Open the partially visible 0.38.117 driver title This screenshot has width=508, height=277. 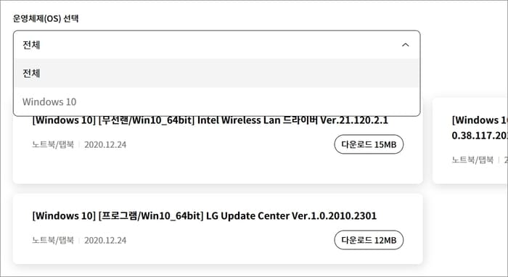coord(480,128)
